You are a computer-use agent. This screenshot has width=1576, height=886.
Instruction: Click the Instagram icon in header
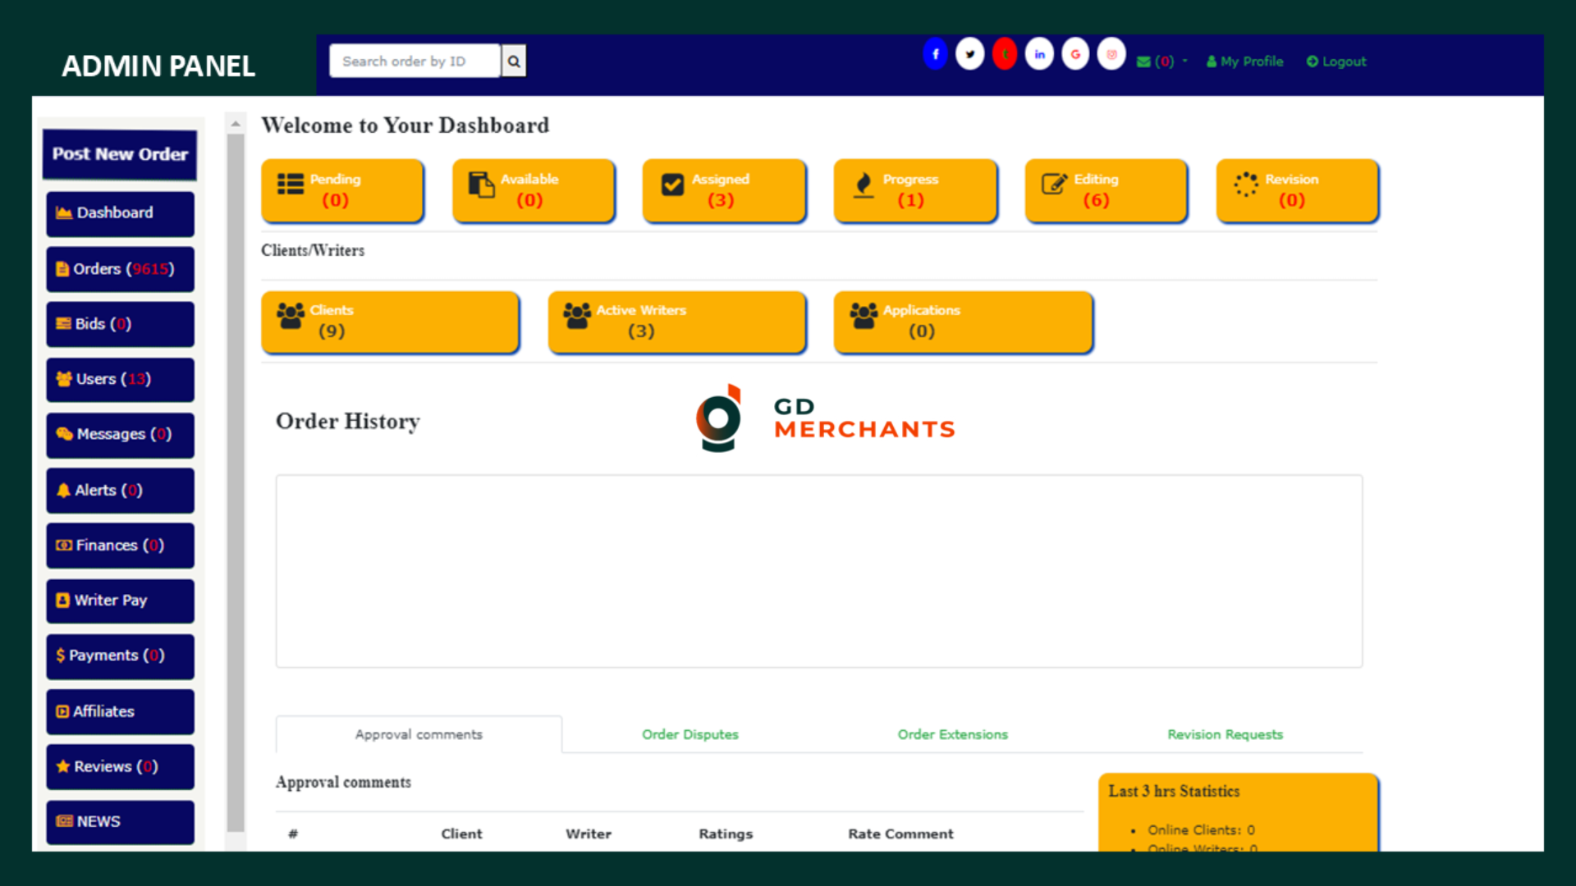tap(1111, 55)
